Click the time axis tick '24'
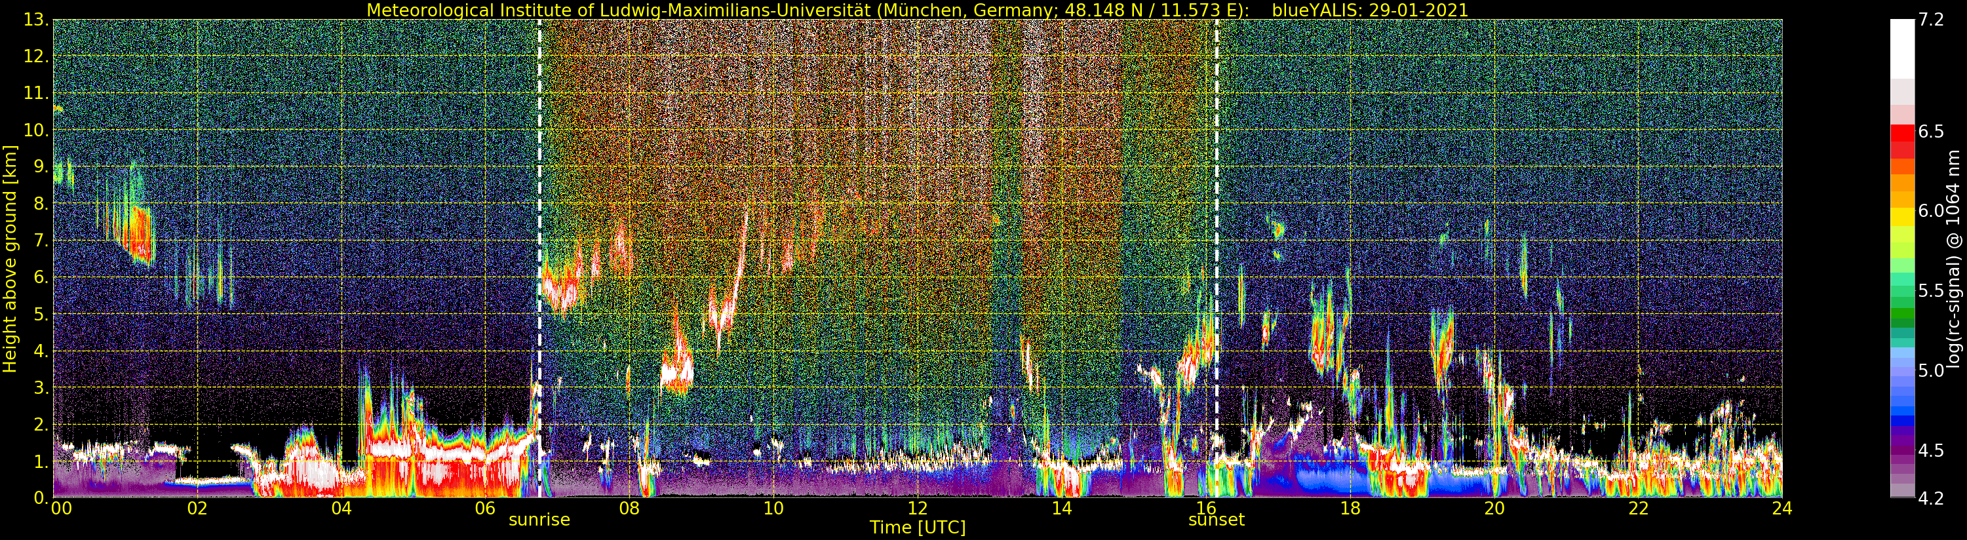 pos(1782,509)
